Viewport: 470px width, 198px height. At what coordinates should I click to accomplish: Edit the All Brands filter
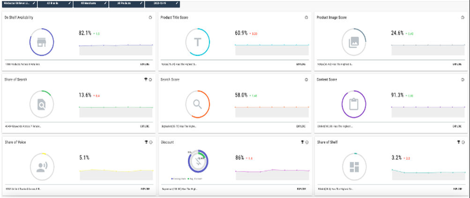[x=55, y=3]
